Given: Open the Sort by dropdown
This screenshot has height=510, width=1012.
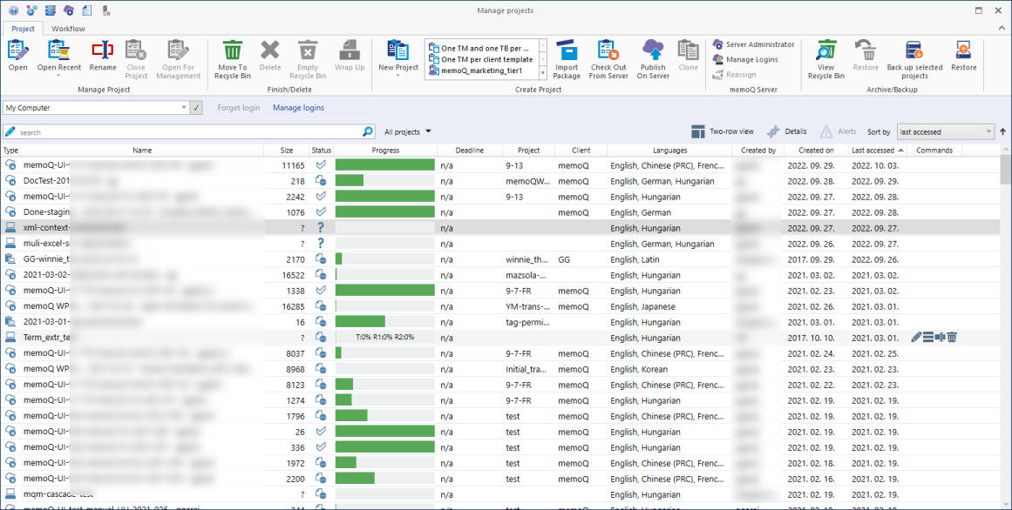Looking at the screenshot, I should pyautogui.click(x=946, y=131).
